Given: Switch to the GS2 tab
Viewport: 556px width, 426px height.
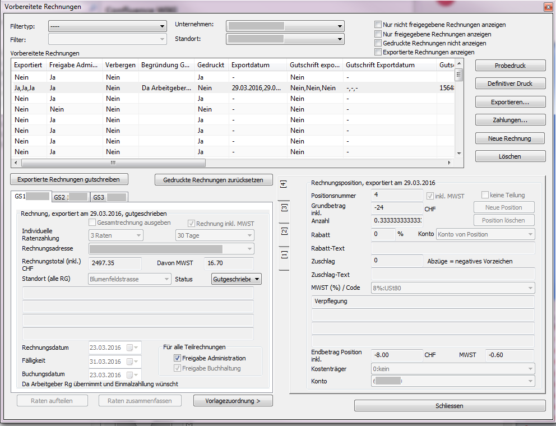Looking at the screenshot, I should (70, 197).
